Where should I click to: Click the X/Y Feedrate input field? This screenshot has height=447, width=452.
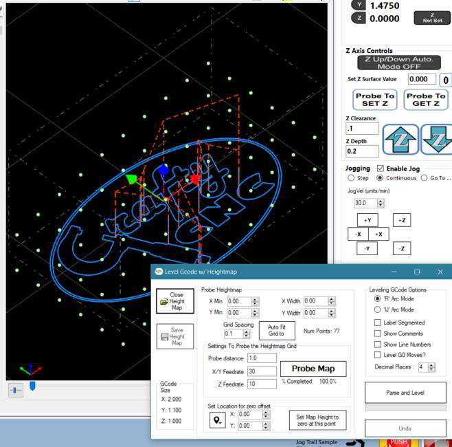[x=262, y=371]
